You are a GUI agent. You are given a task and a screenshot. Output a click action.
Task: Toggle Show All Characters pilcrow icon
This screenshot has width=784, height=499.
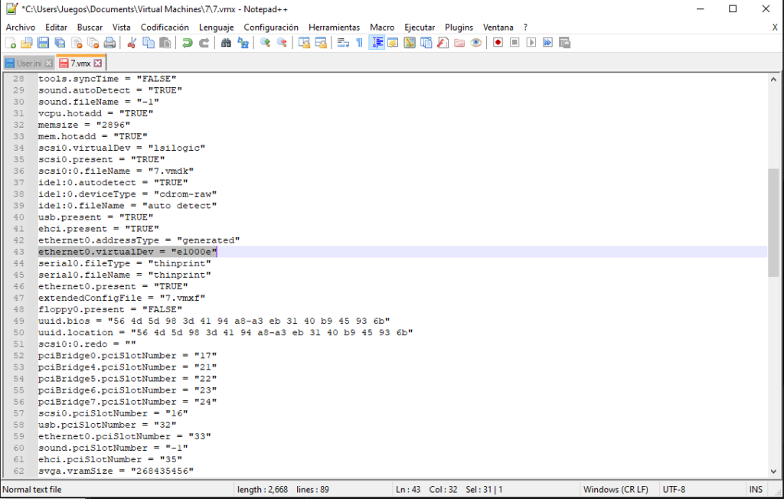coord(360,43)
